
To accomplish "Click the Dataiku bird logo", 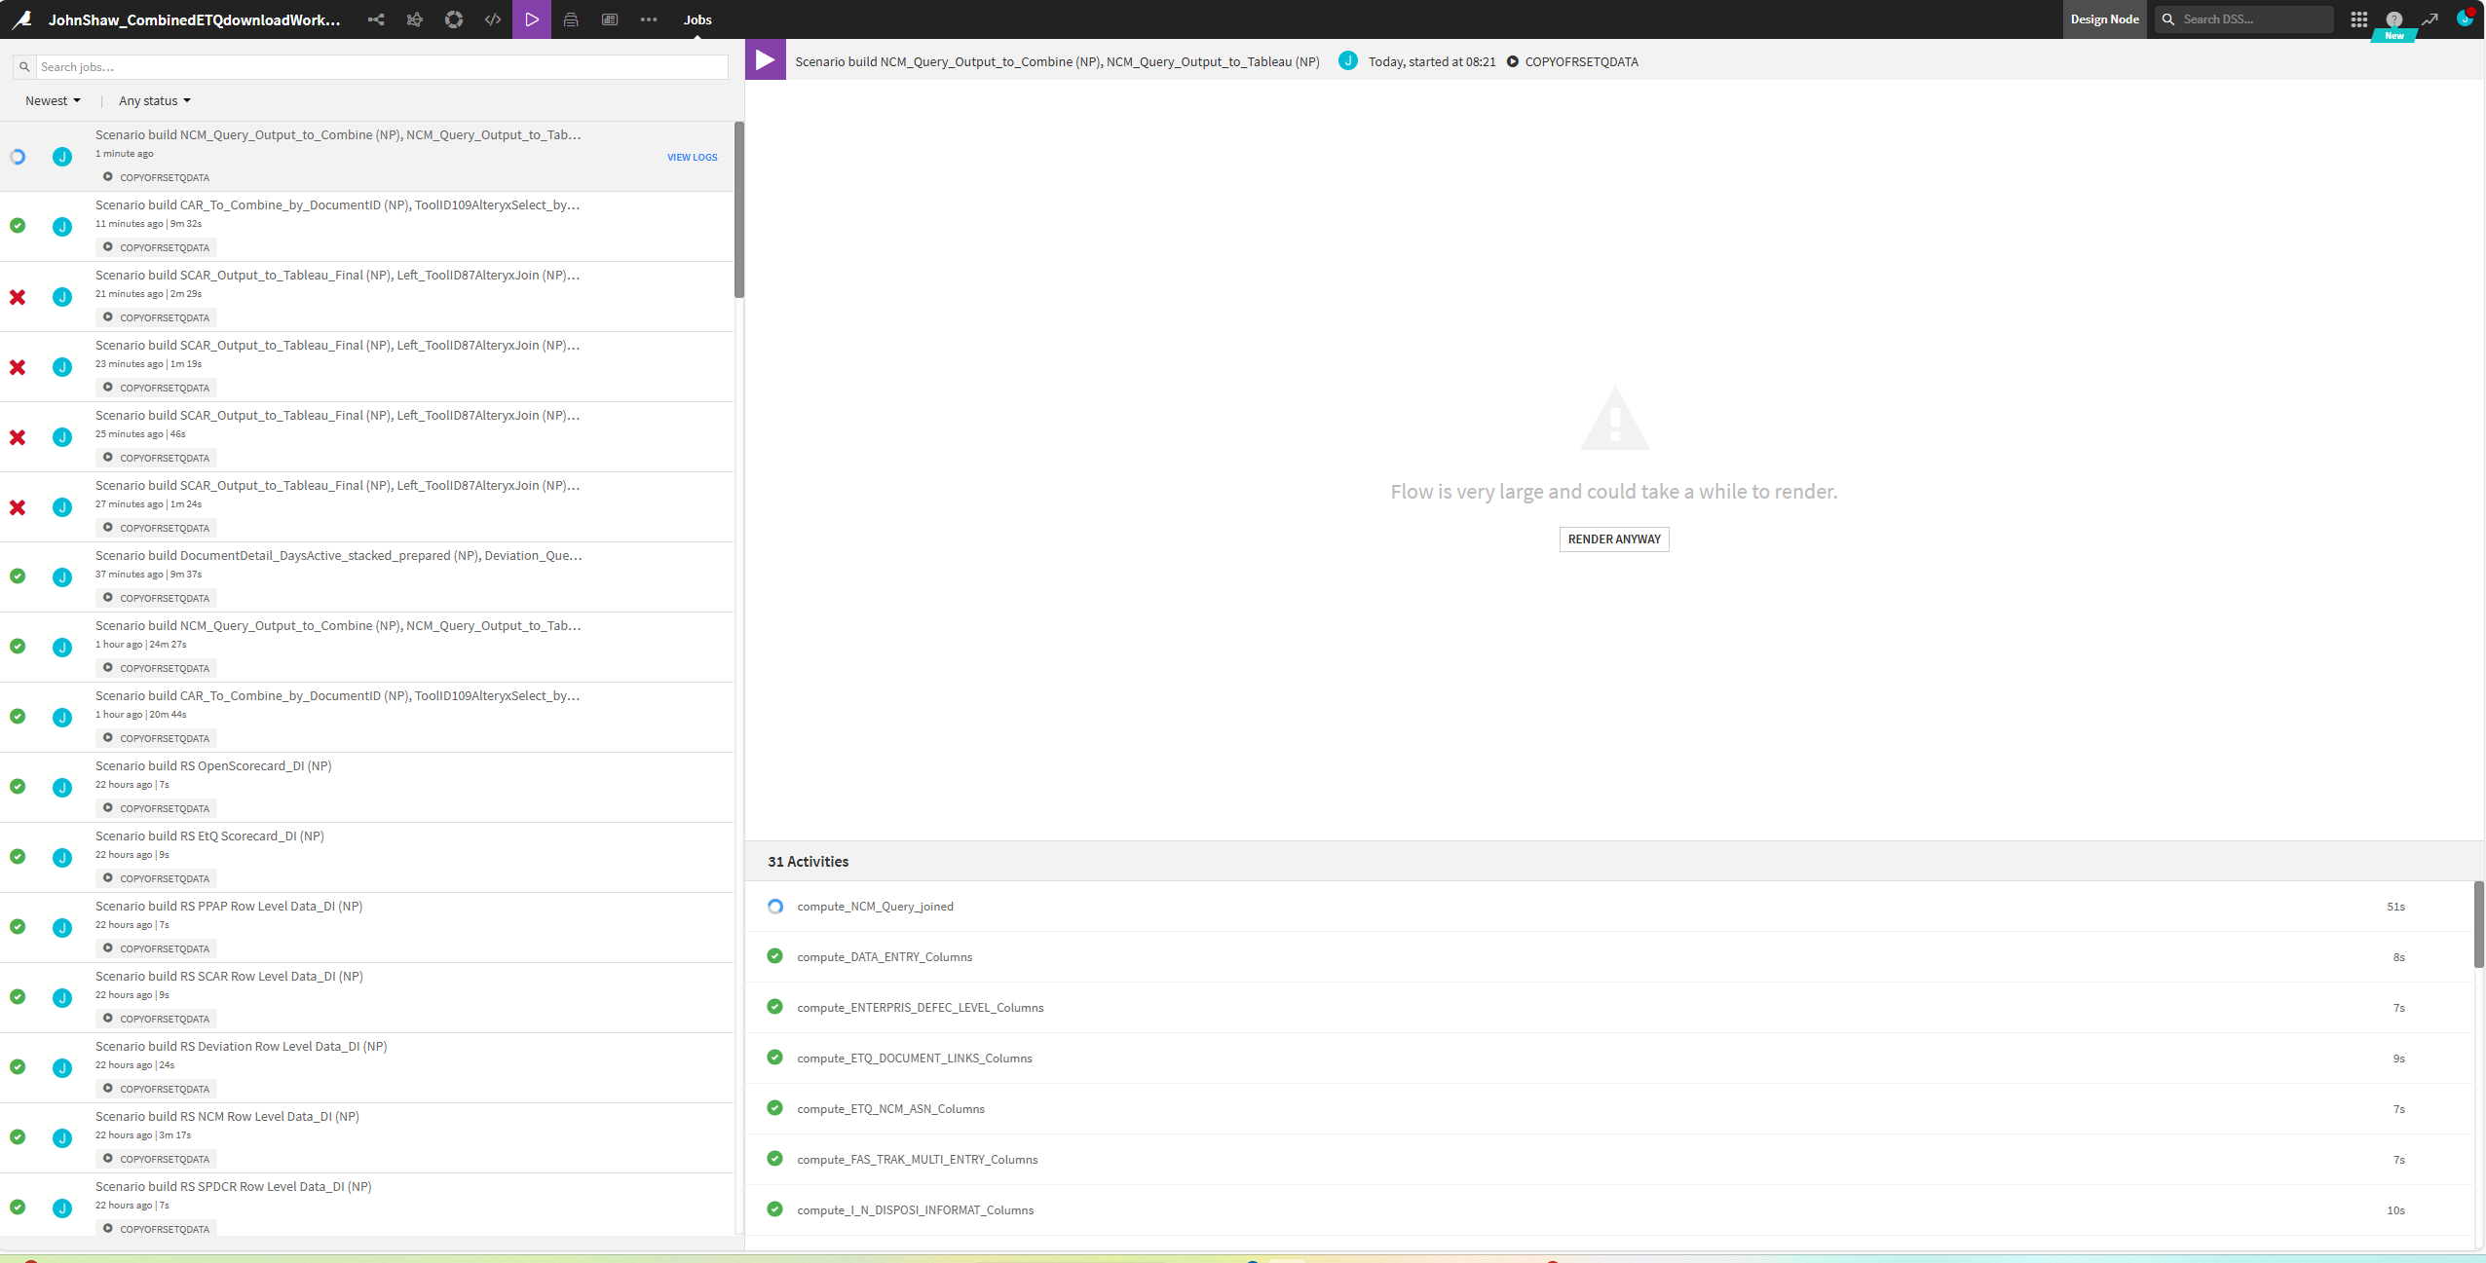I will click(21, 19).
